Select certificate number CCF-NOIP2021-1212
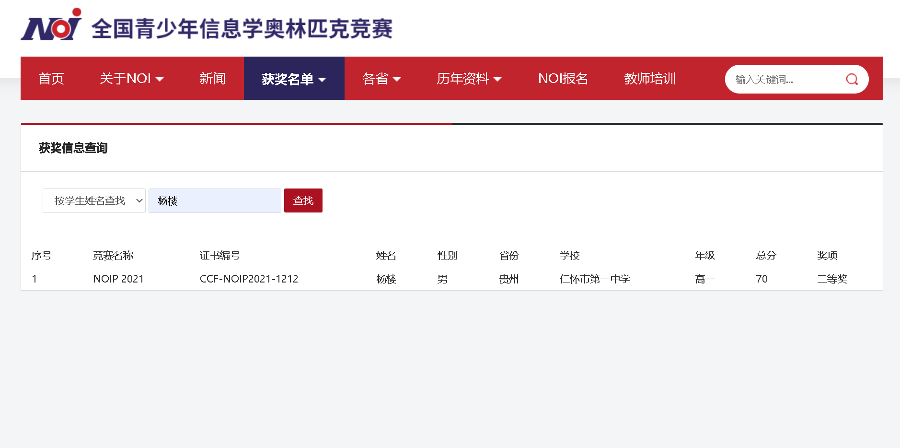Viewport: 900px width, 448px height. pyautogui.click(x=249, y=279)
